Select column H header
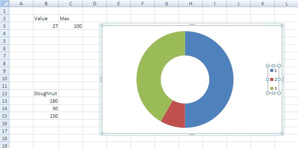The image size is (298, 148). [190, 3]
